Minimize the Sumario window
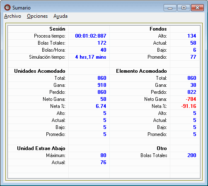The height and width of the screenshot is (186, 208). [x=170, y=7]
